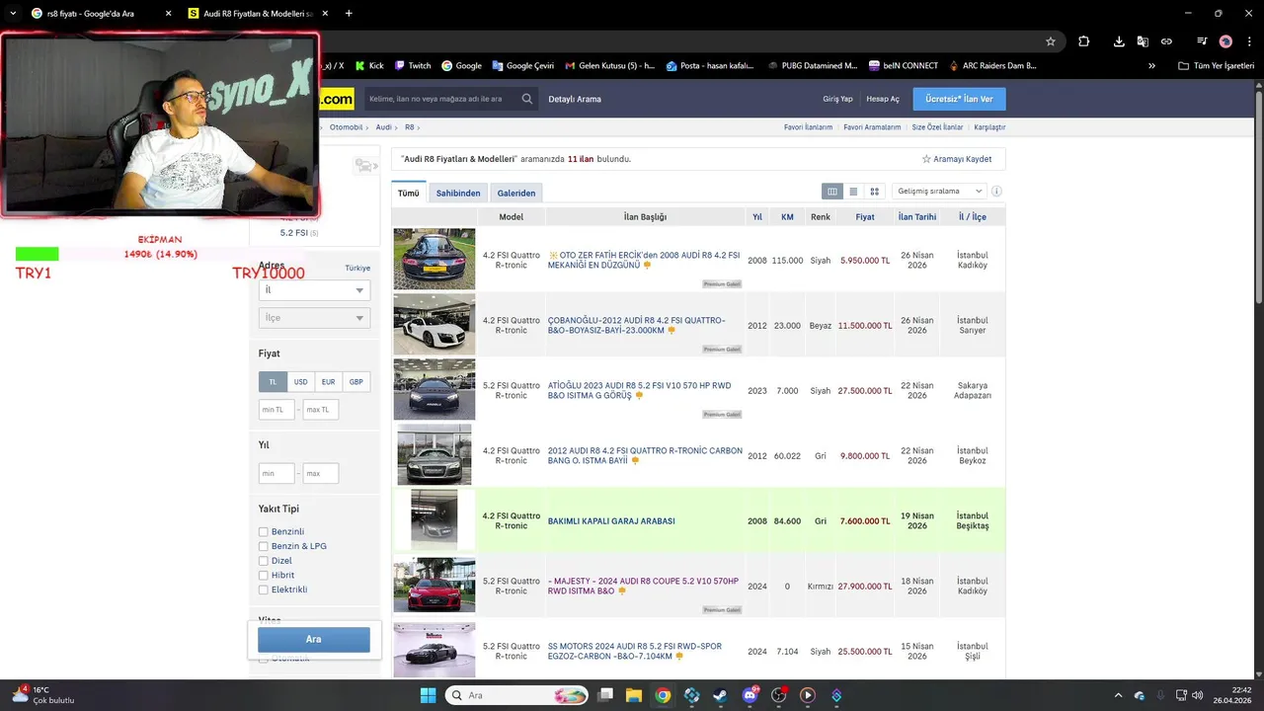Viewport: 1264px width, 711px height.
Task: Open File Explorer from taskbar
Action: pyautogui.click(x=633, y=695)
